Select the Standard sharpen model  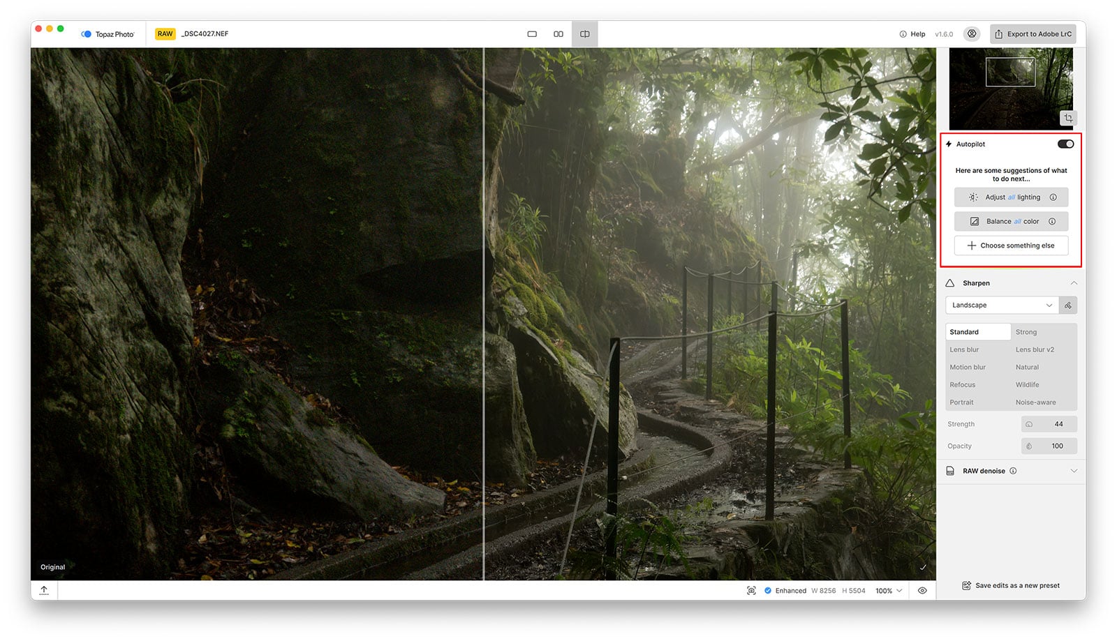coord(978,332)
